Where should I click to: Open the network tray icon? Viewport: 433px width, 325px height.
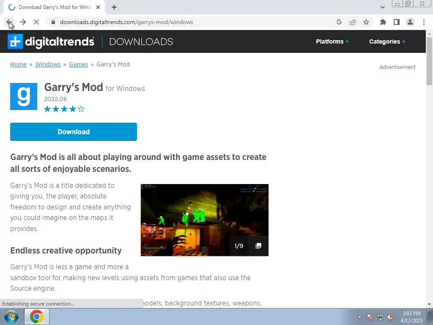tap(380, 317)
